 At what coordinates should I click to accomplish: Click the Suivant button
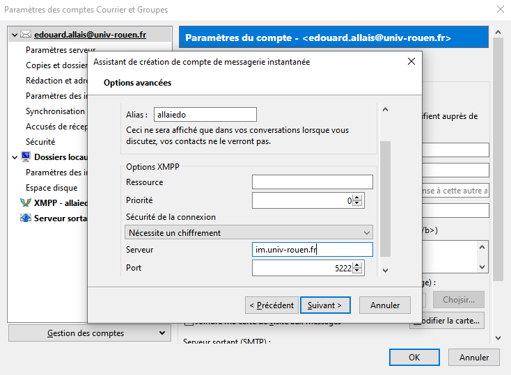pyautogui.click(x=325, y=305)
